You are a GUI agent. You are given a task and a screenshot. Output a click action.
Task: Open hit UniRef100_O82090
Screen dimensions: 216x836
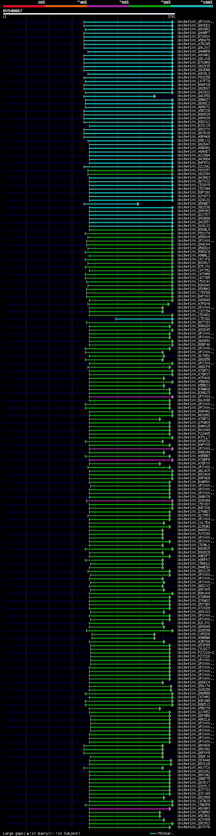pyautogui.click(x=194, y=174)
